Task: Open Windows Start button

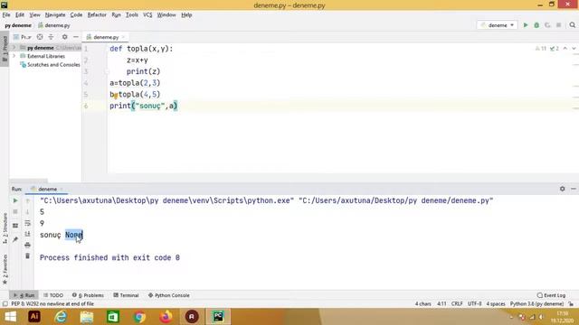Action: coord(10,317)
